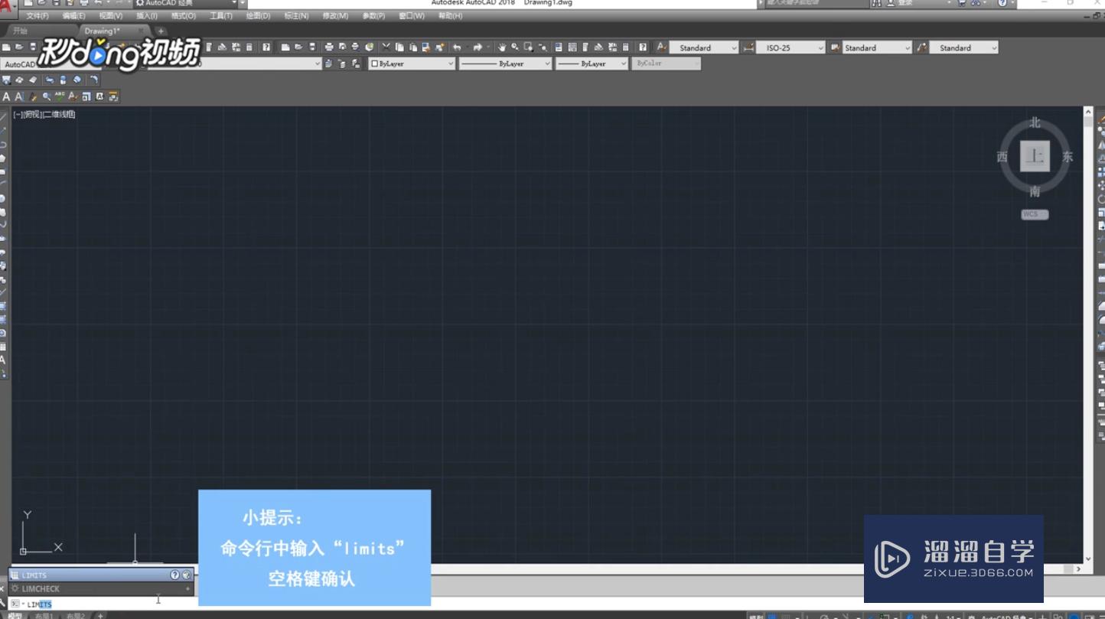Click the vertical scrollbar down arrow

[1088, 559]
